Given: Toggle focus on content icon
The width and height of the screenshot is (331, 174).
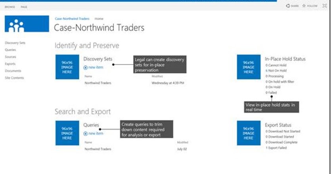Looking at the screenshot, I should 324,6.
